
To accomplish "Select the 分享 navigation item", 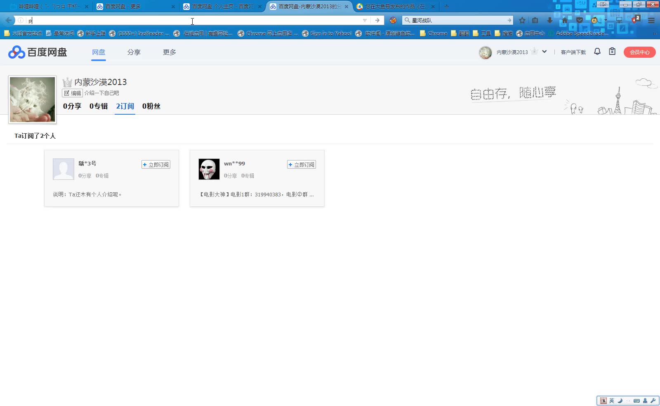I will (134, 52).
